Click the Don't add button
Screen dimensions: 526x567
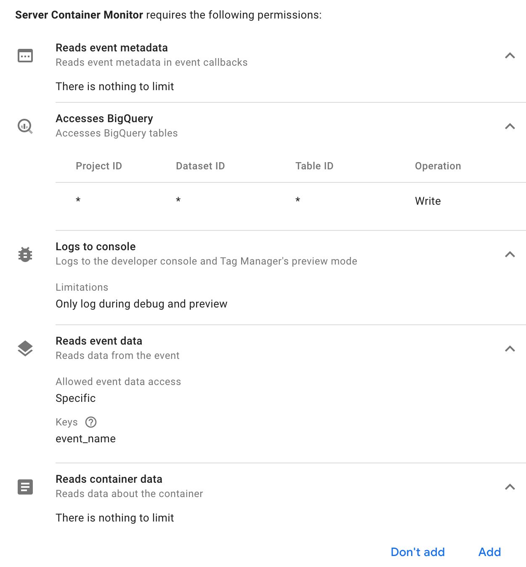tap(418, 552)
